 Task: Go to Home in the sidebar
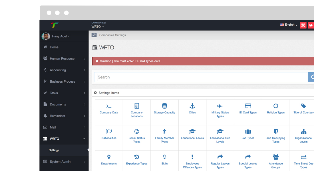[54, 47]
